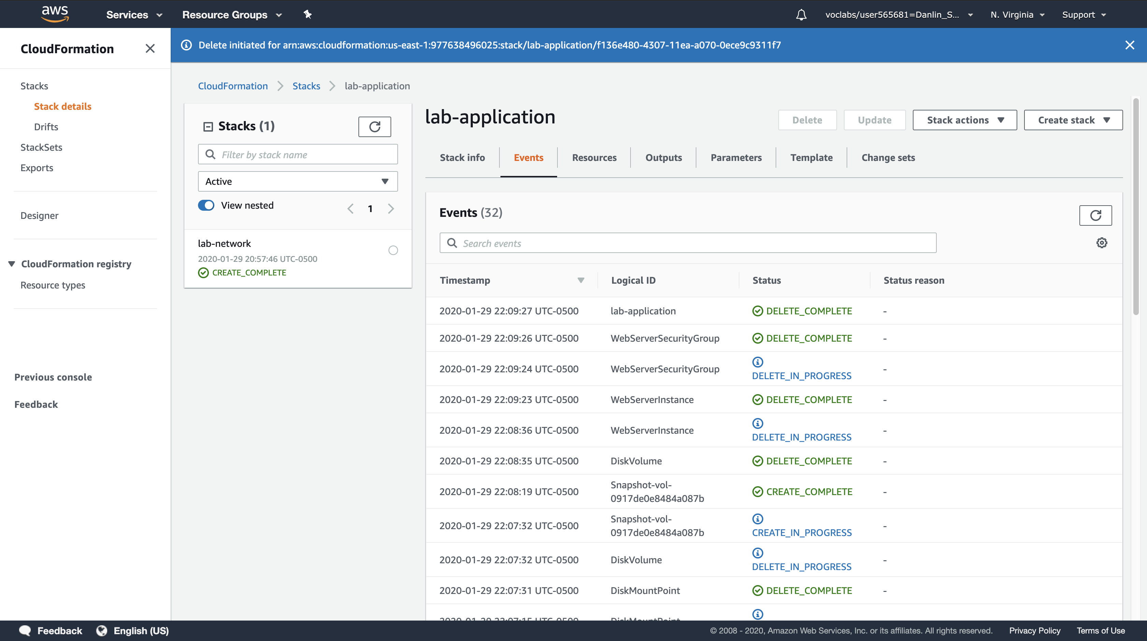
Task: Select the lab-network stack radio button
Action: click(393, 251)
